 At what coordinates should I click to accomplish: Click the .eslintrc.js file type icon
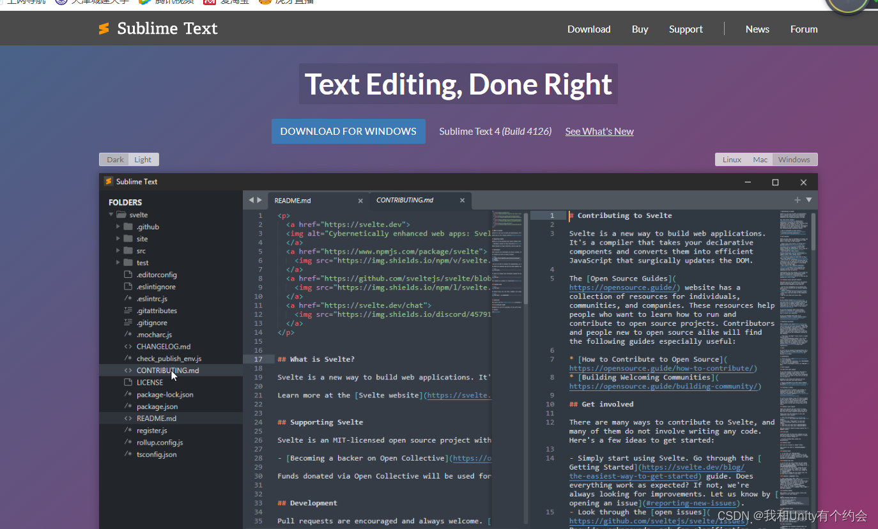click(128, 298)
